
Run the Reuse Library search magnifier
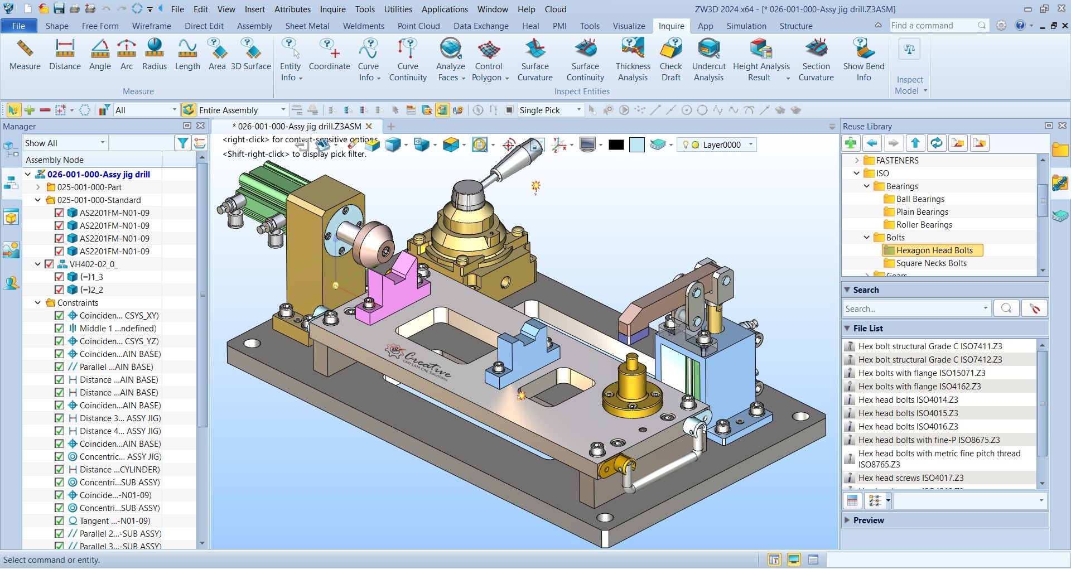tap(1006, 308)
